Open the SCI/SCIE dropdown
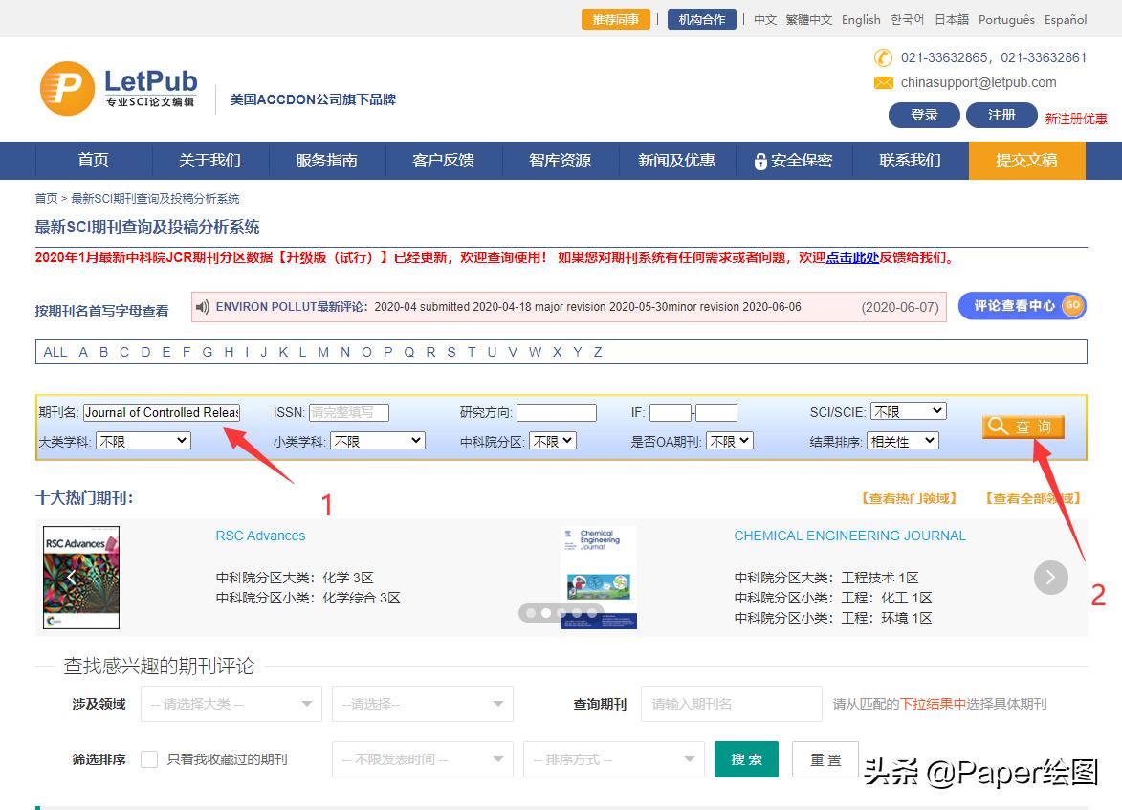 908,411
